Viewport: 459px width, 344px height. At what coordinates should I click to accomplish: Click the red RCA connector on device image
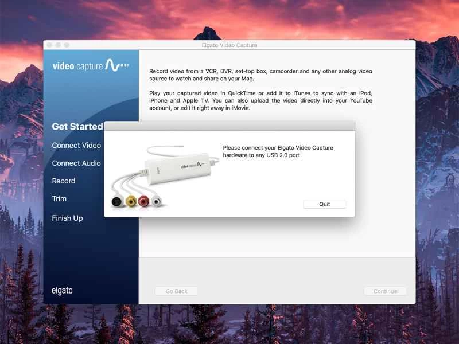pyautogui.click(x=143, y=201)
